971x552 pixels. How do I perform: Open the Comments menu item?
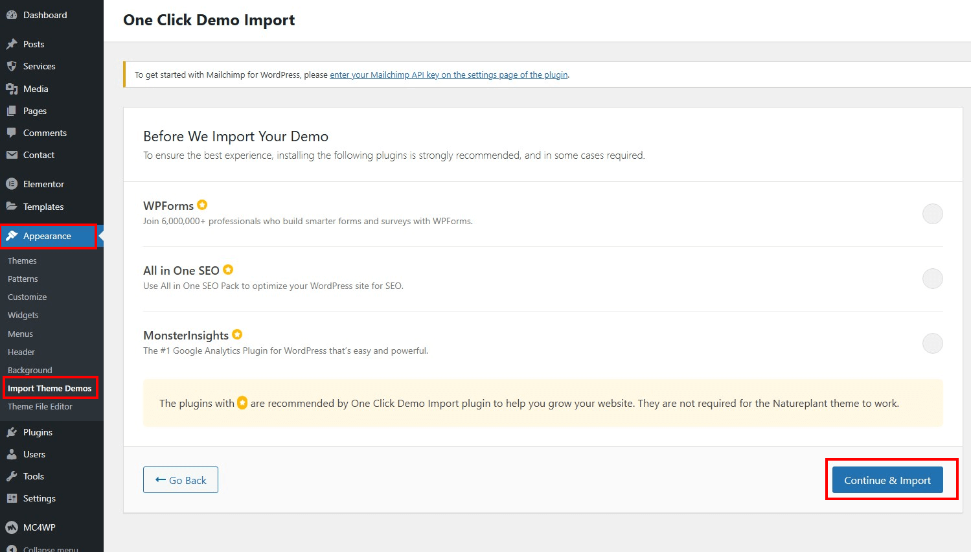(52, 133)
